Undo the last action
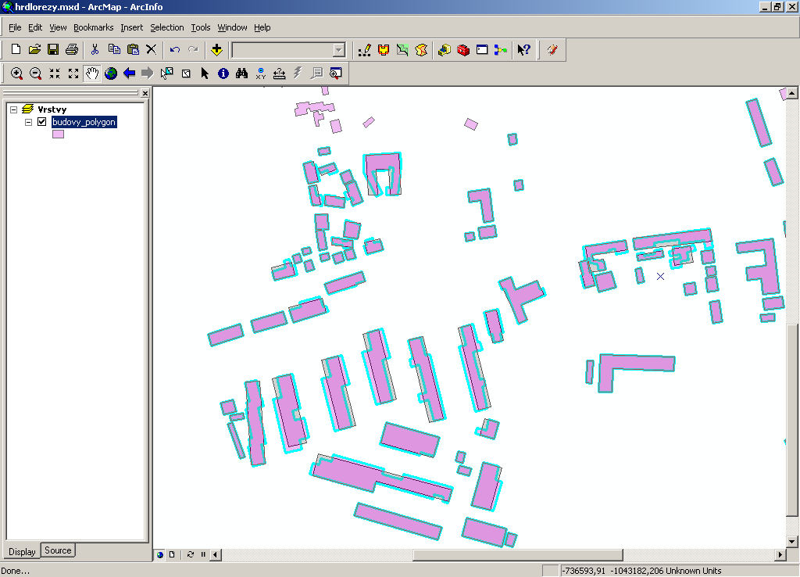The image size is (800, 577). (175, 49)
